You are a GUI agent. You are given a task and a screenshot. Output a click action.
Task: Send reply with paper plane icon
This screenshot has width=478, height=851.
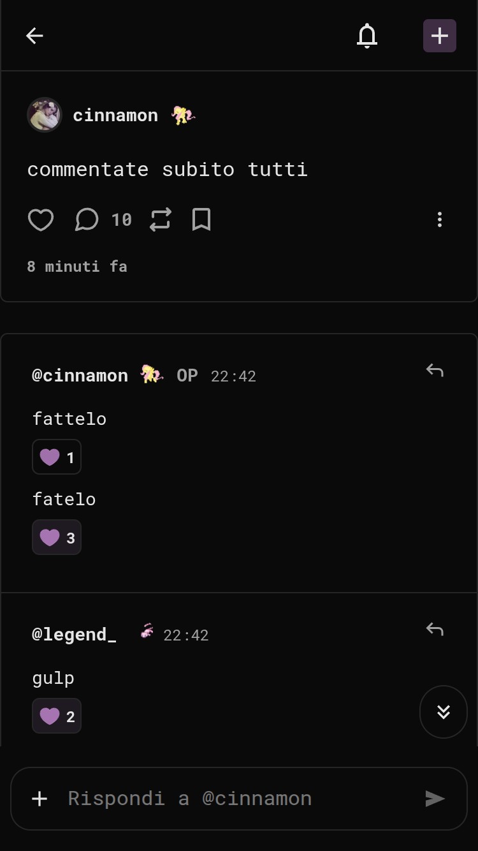(x=435, y=799)
